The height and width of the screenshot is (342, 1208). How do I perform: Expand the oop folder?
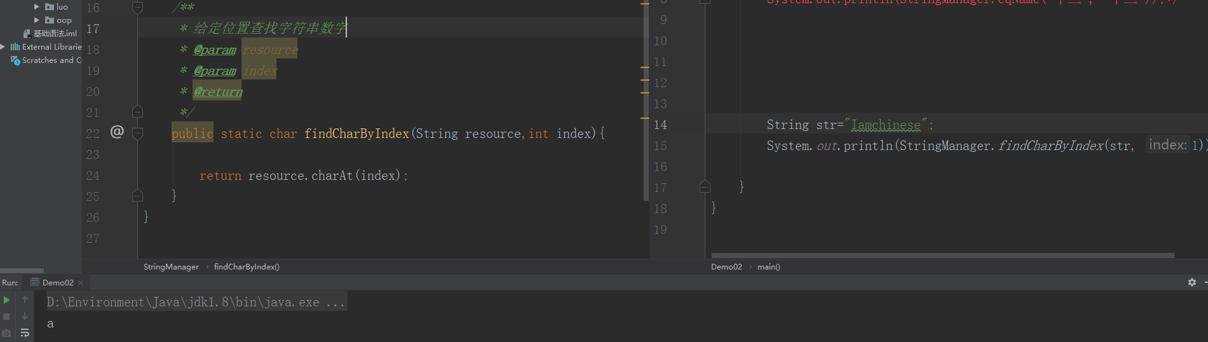tap(37, 20)
